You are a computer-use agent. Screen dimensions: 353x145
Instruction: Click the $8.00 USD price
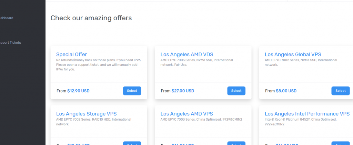[x=286, y=91]
